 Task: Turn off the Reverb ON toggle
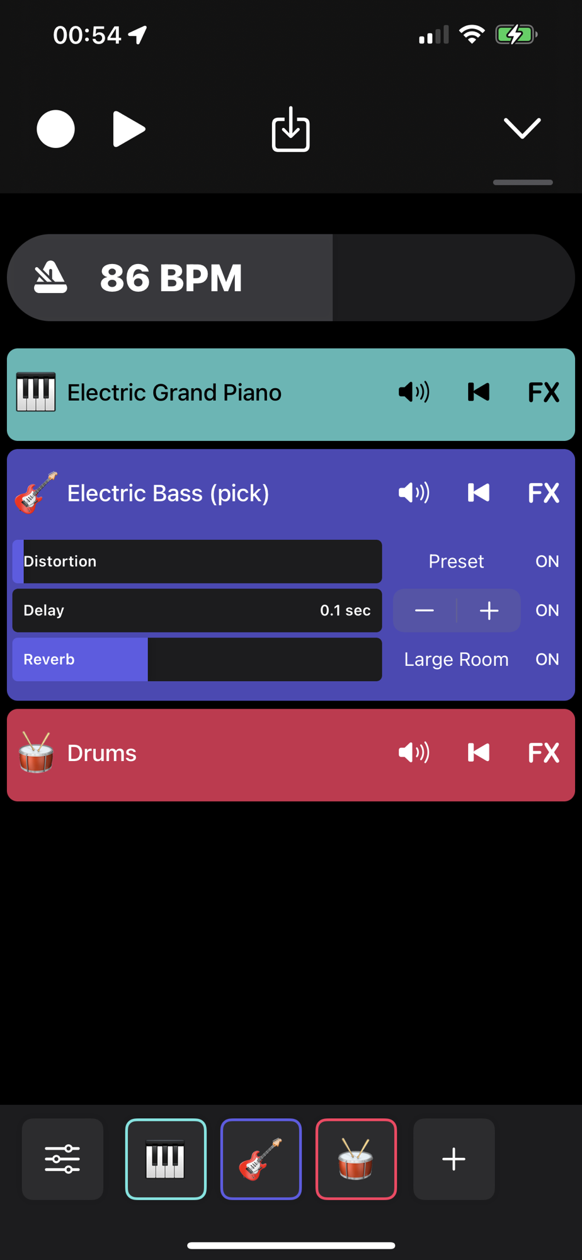coord(547,660)
